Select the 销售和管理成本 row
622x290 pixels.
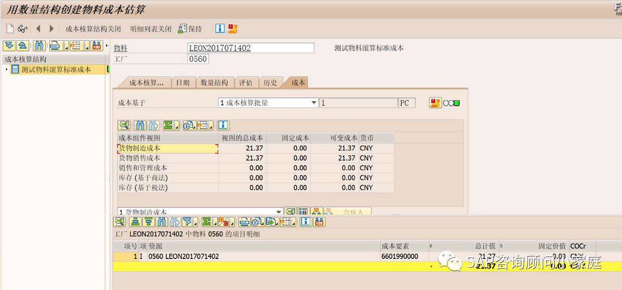click(x=256, y=168)
